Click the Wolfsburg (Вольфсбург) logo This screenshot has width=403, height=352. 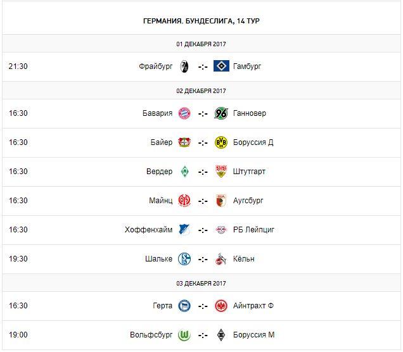click(184, 335)
